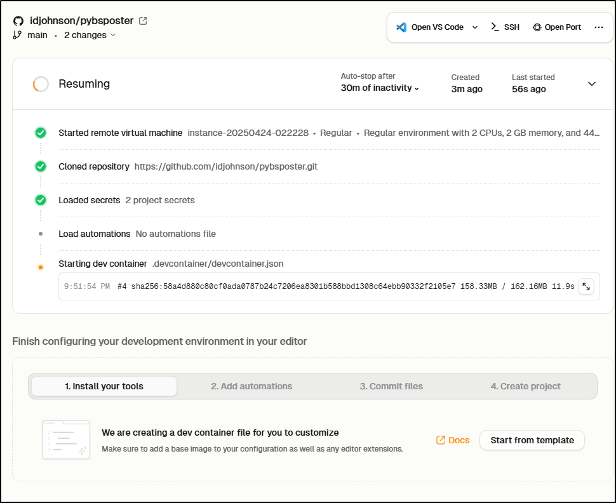Click gray dot for Load automations
This screenshot has height=503, width=616.
(x=41, y=234)
